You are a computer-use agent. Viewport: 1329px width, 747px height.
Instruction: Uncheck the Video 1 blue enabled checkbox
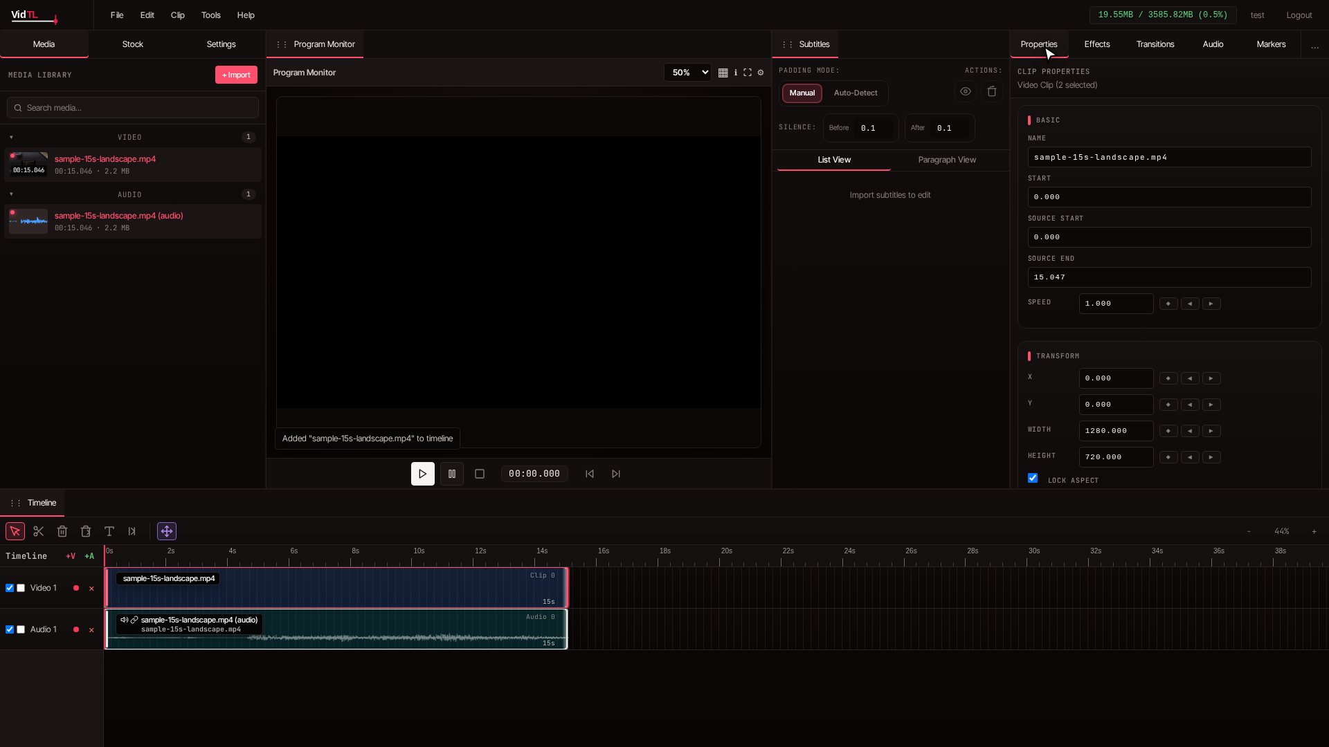(x=10, y=588)
